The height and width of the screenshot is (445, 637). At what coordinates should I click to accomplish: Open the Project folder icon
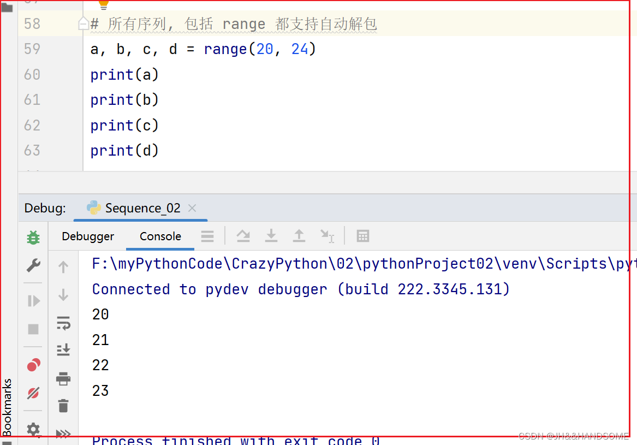(x=7, y=7)
